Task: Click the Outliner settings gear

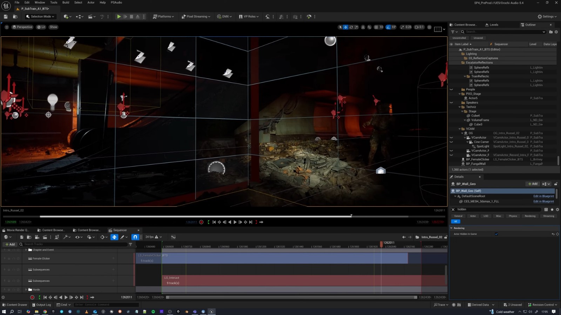Action: (556, 32)
